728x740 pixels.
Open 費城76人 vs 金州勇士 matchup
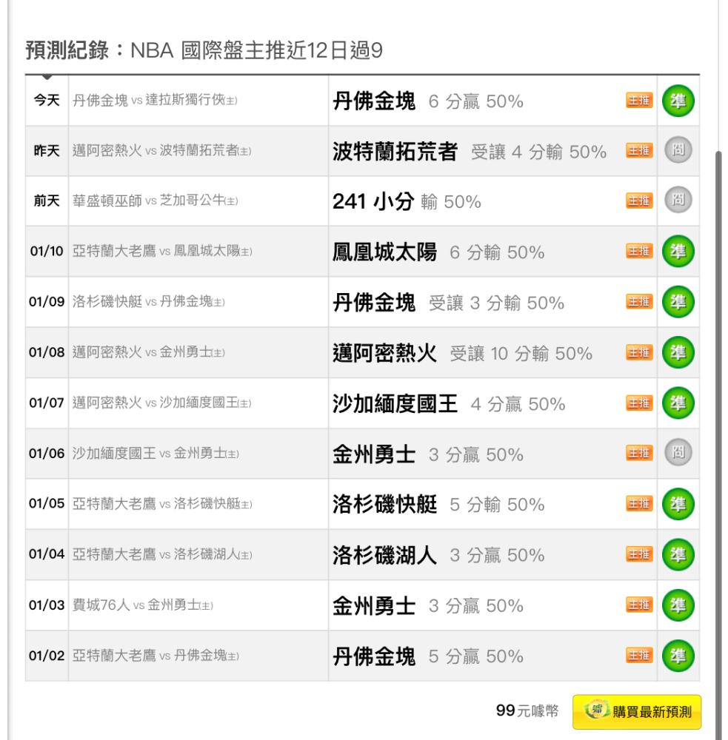(x=142, y=605)
